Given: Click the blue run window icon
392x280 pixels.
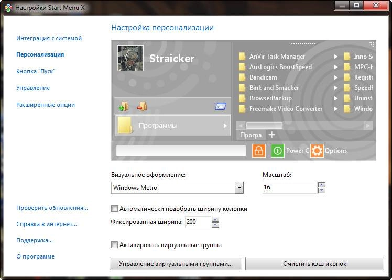Looking at the screenshot, I should pos(221,106).
